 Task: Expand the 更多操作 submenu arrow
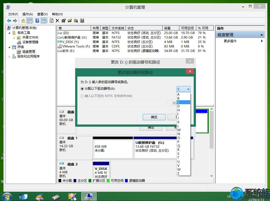[262, 41]
